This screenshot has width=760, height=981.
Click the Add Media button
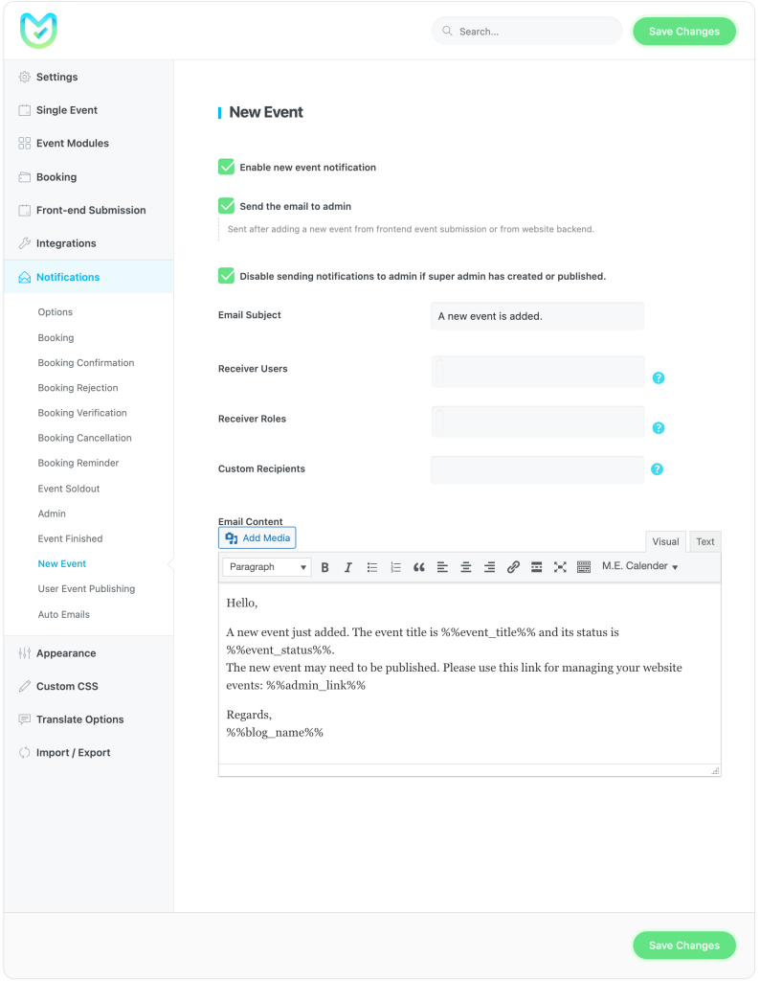coord(257,538)
